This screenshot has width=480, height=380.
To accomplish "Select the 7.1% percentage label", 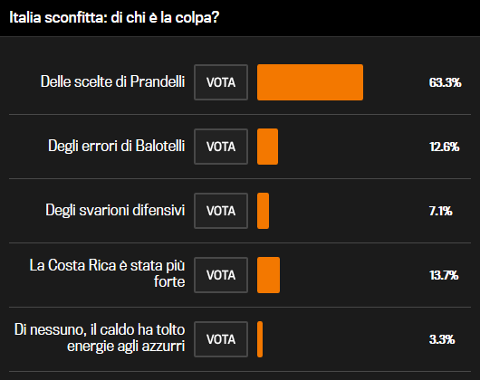I will (440, 211).
